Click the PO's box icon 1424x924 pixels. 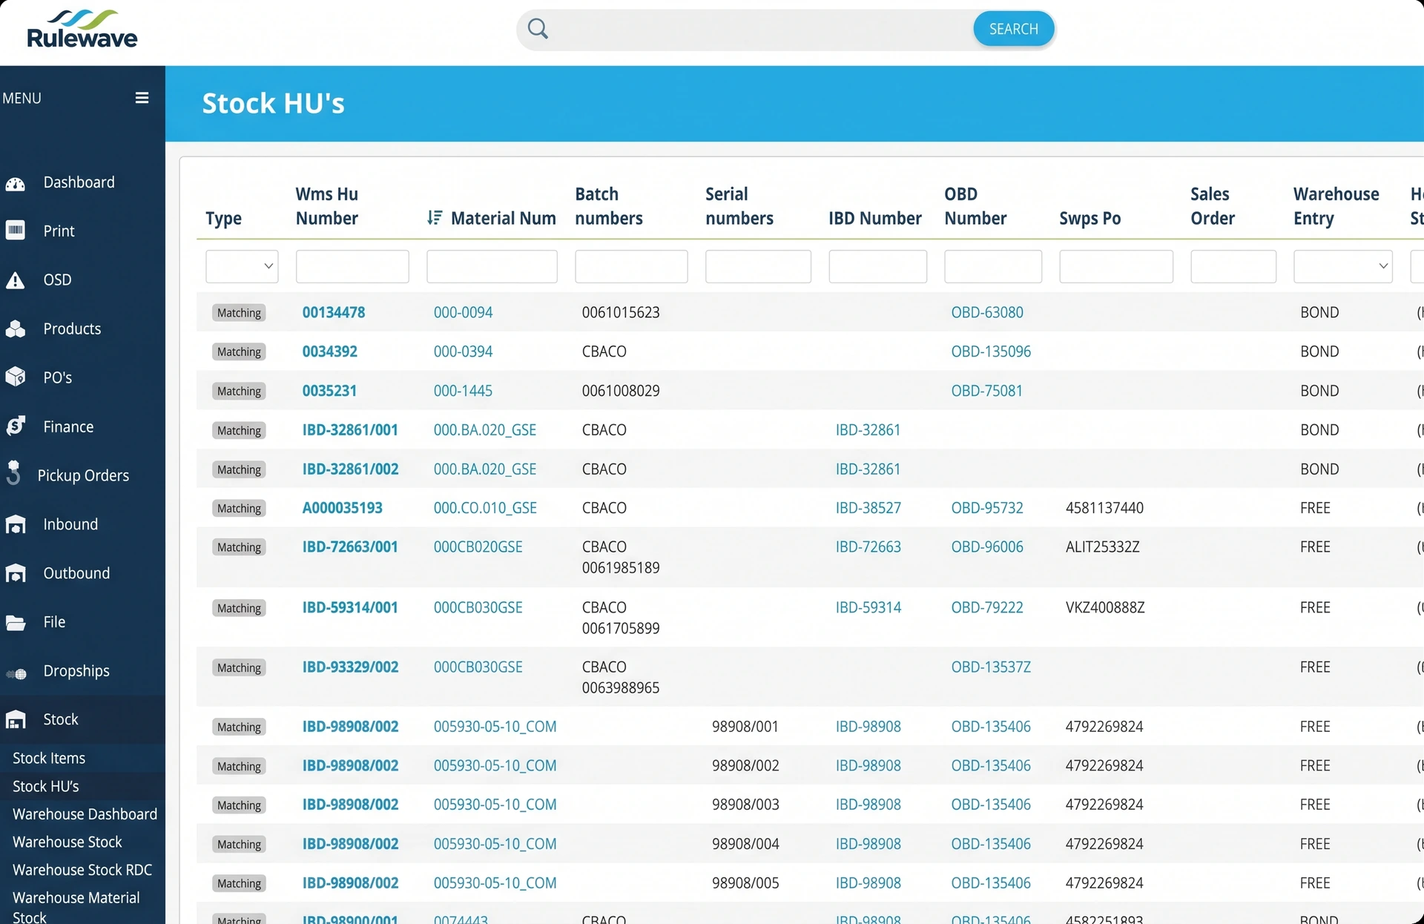point(16,377)
